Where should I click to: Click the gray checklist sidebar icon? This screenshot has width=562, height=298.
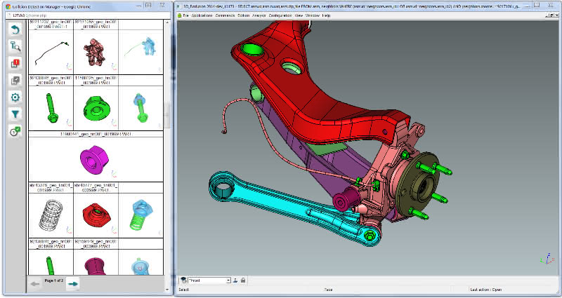15,80
